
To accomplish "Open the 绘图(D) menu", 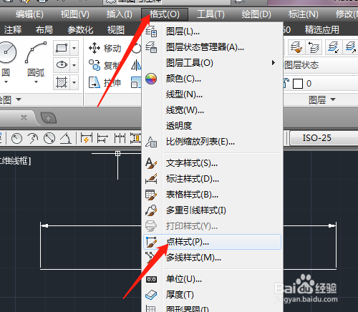I will [x=256, y=14].
